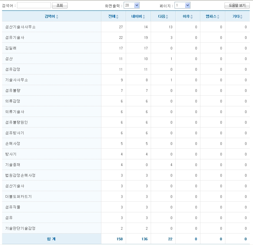Open the 페이지 dropdown showing 1
The image size is (253, 245).
[x=182, y=5]
